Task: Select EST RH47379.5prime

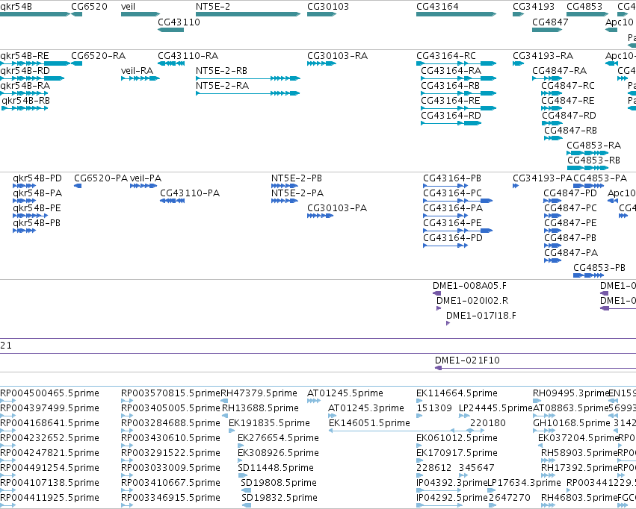Action: coord(224,401)
